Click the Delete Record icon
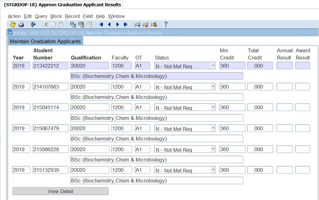This screenshot has width=319, height=200. tap(145, 24)
